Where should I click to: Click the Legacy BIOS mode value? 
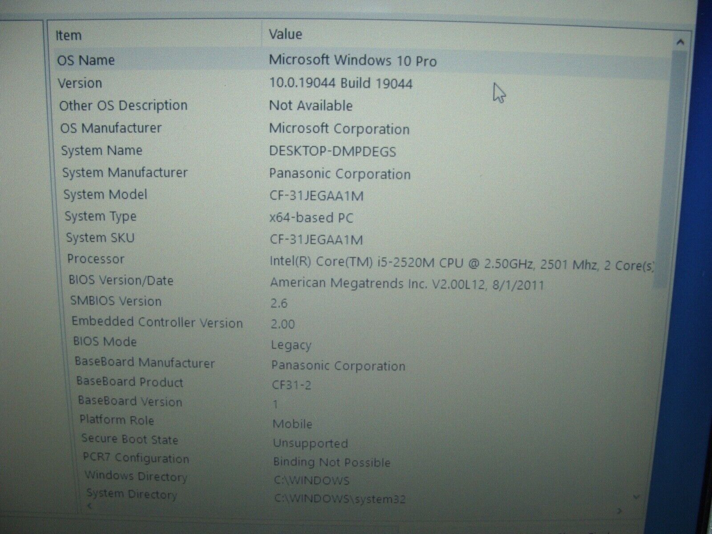coord(291,345)
